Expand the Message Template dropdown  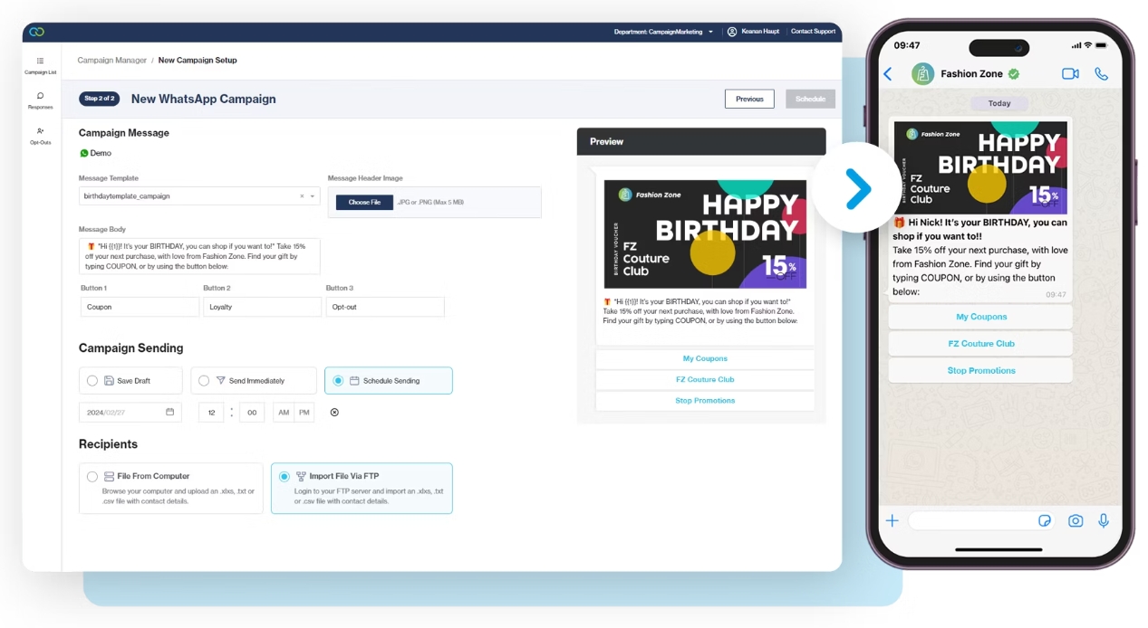coord(313,196)
